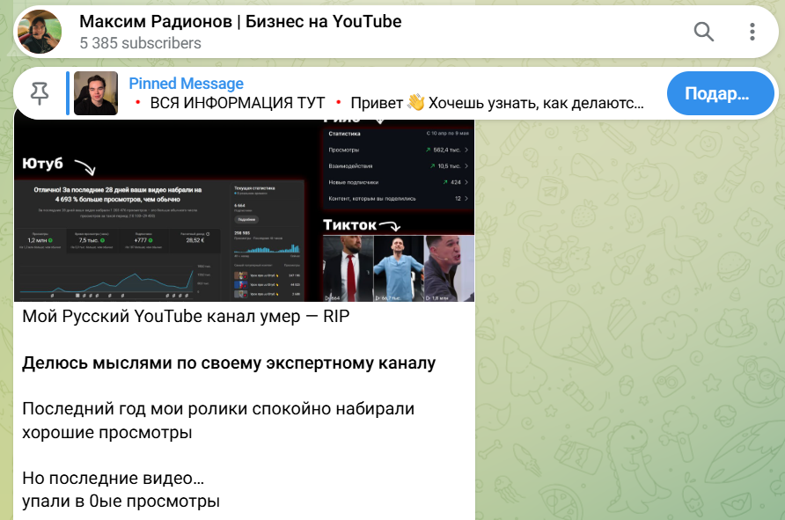Click the 'Pinned Message' label
The image size is (785, 520).
pyautogui.click(x=187, y=84)
